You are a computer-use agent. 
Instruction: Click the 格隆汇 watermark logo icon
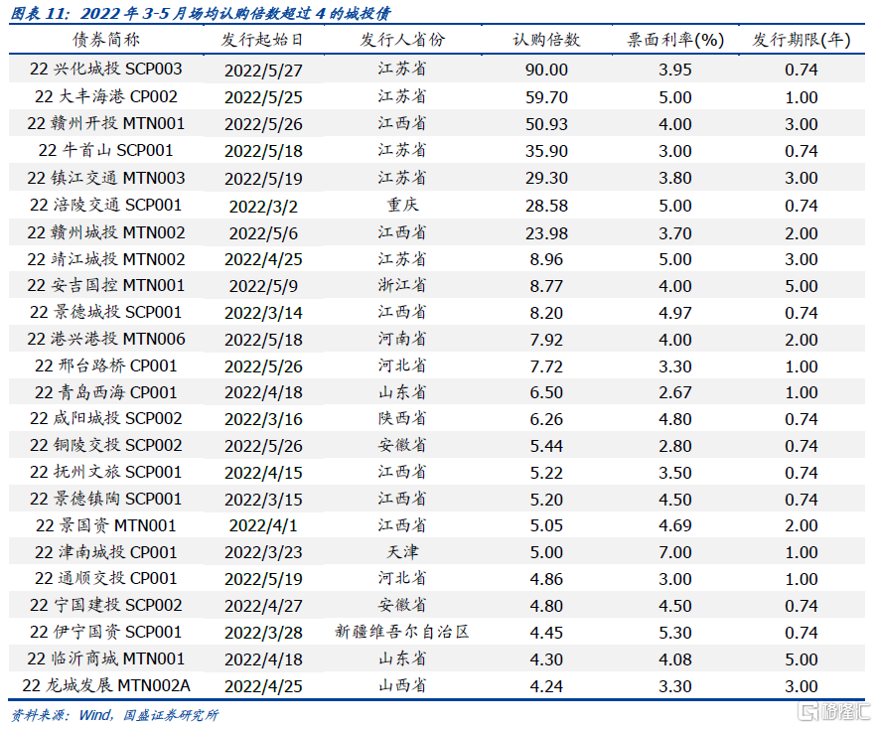point(809,712)
